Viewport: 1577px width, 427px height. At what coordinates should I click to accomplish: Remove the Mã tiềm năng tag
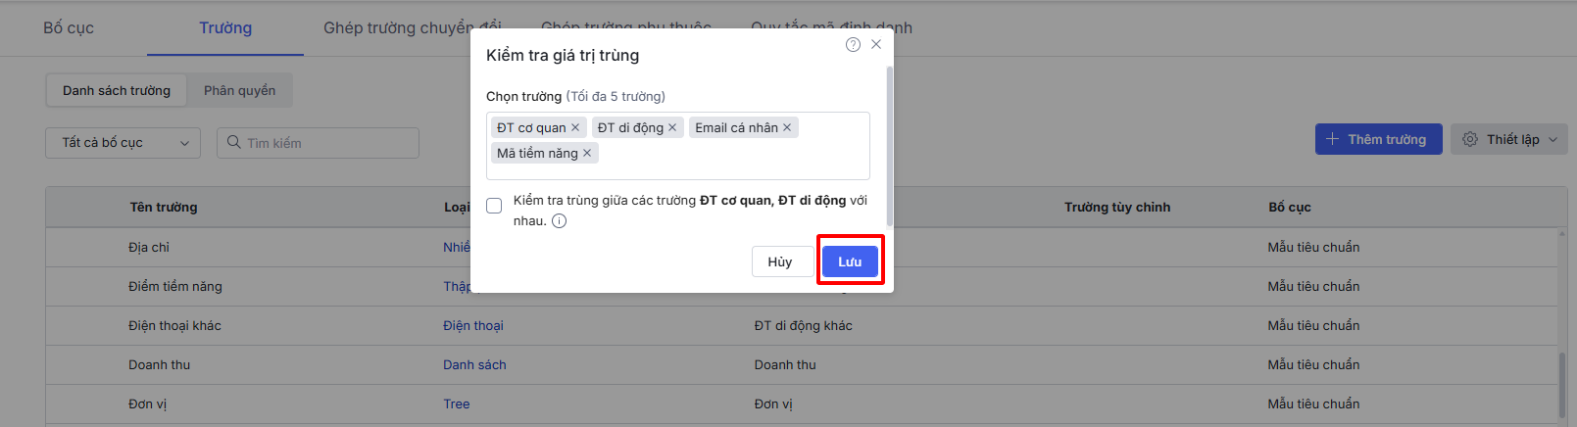[587, 153]
